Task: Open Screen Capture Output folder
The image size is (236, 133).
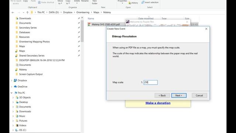Action: [31, 74]
